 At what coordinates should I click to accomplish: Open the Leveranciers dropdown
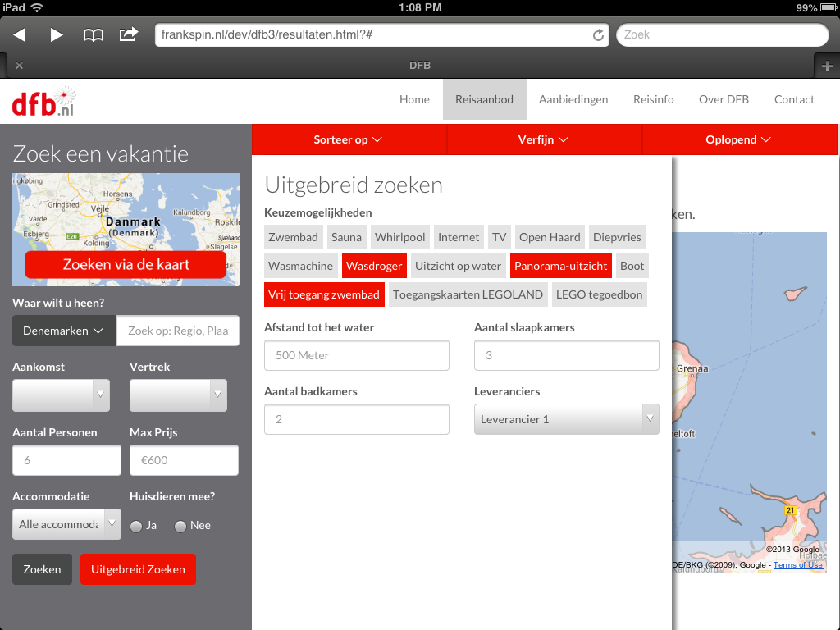(566, 419)
